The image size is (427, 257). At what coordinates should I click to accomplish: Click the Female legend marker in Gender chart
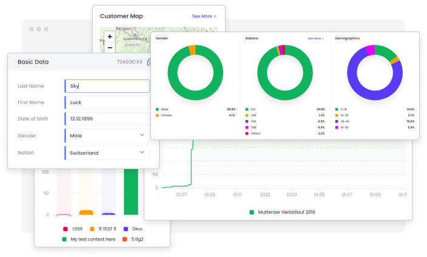point(157,115)
